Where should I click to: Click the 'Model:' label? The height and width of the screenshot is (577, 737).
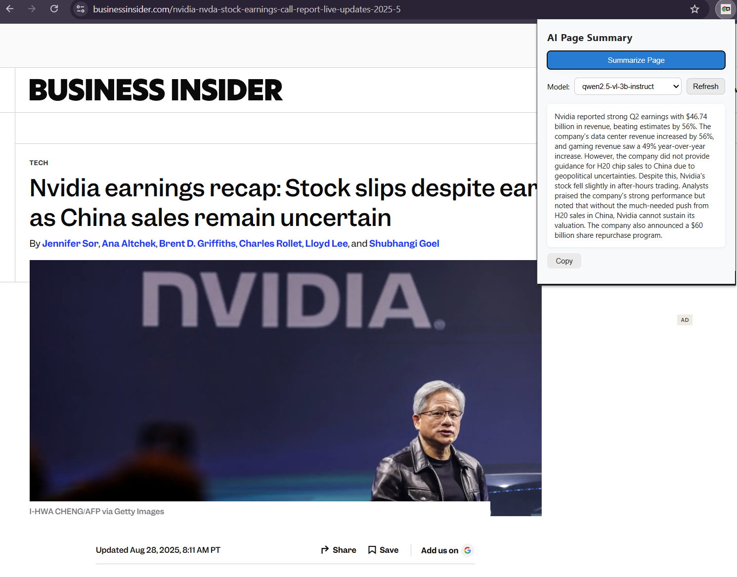(558, 87)
